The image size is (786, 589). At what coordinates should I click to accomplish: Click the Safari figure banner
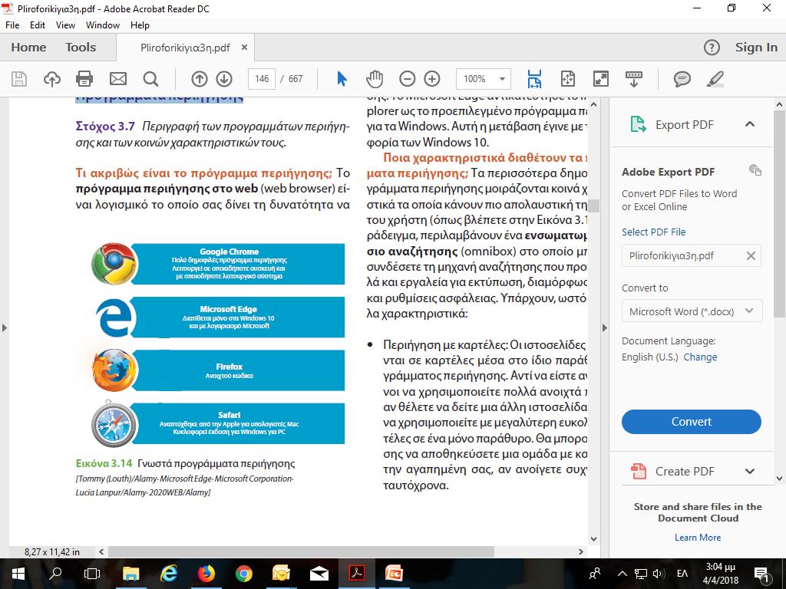(238, 423)
